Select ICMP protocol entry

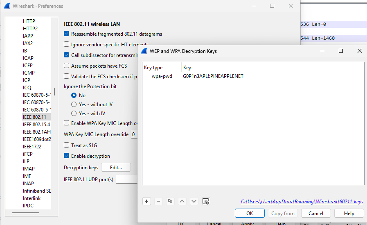click(x=29, y=73)
